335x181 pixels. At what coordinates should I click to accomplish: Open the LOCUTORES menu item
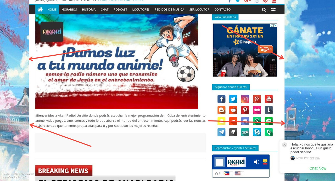141,9
